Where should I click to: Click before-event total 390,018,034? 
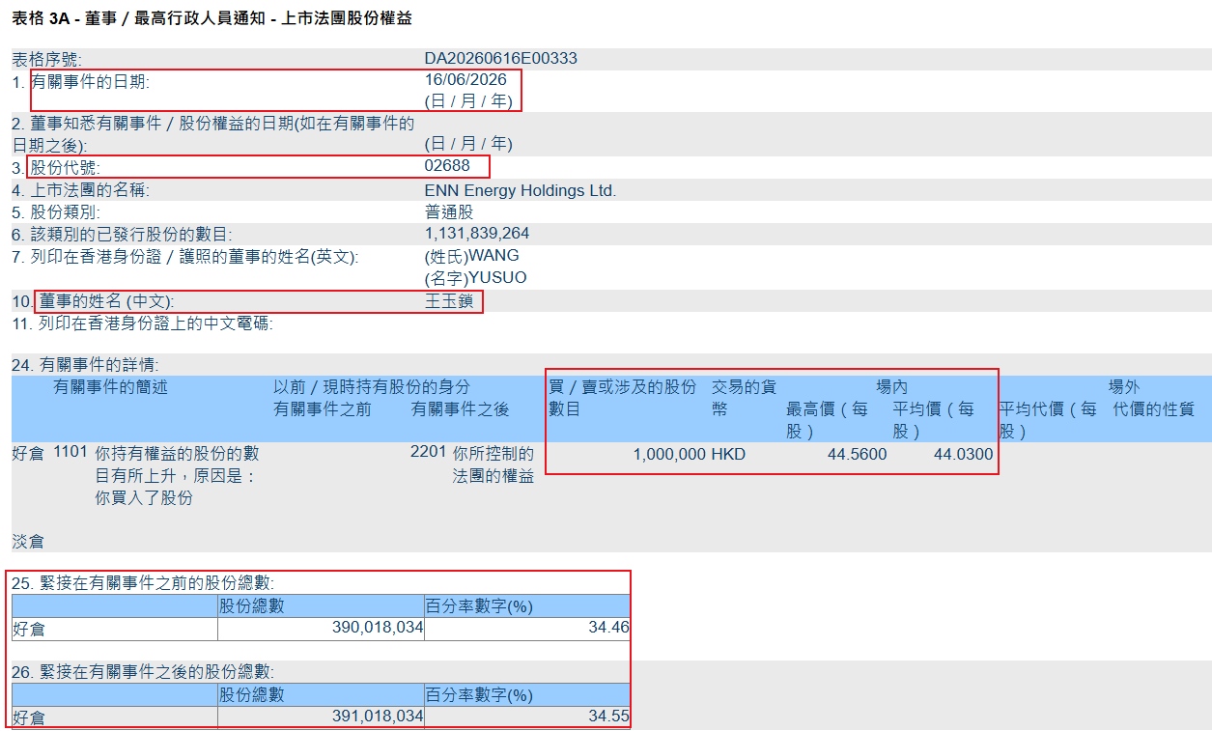(377, 629)
